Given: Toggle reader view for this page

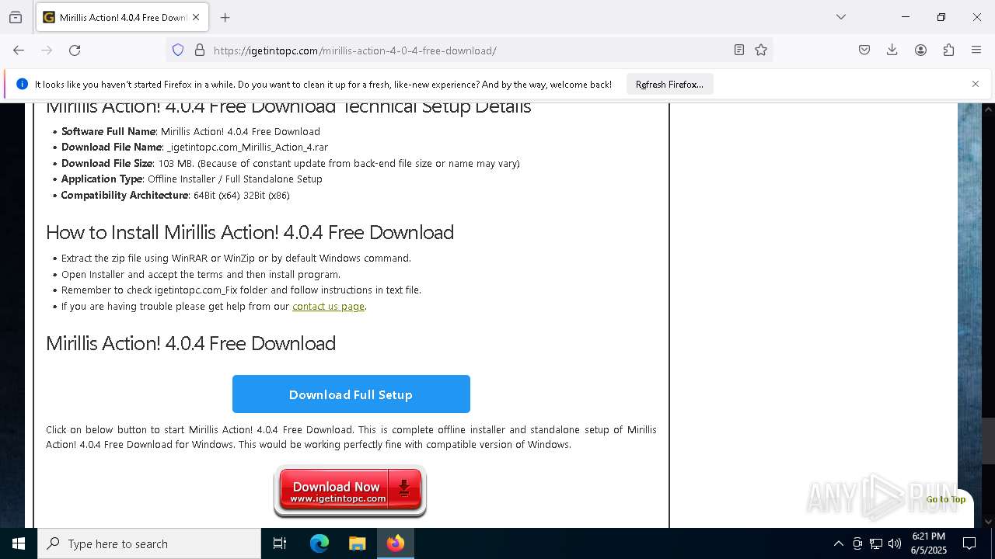Looking at the screenshot, I should (739, 50).
